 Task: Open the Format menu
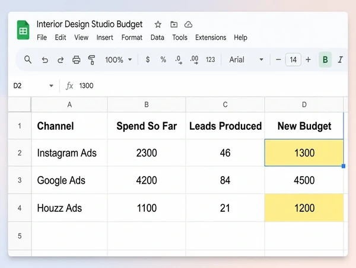pos(132,37)
